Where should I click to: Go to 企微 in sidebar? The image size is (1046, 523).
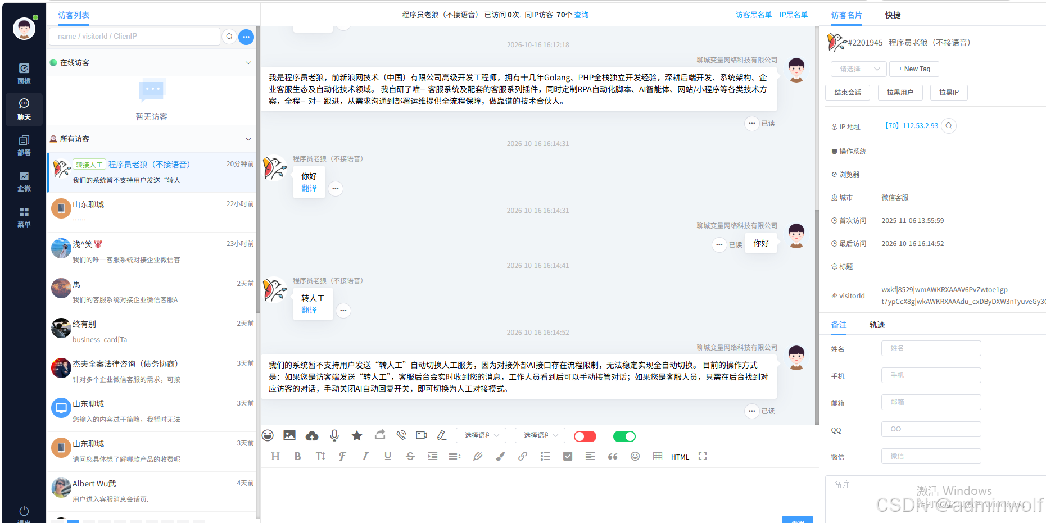tap(24, 181)
